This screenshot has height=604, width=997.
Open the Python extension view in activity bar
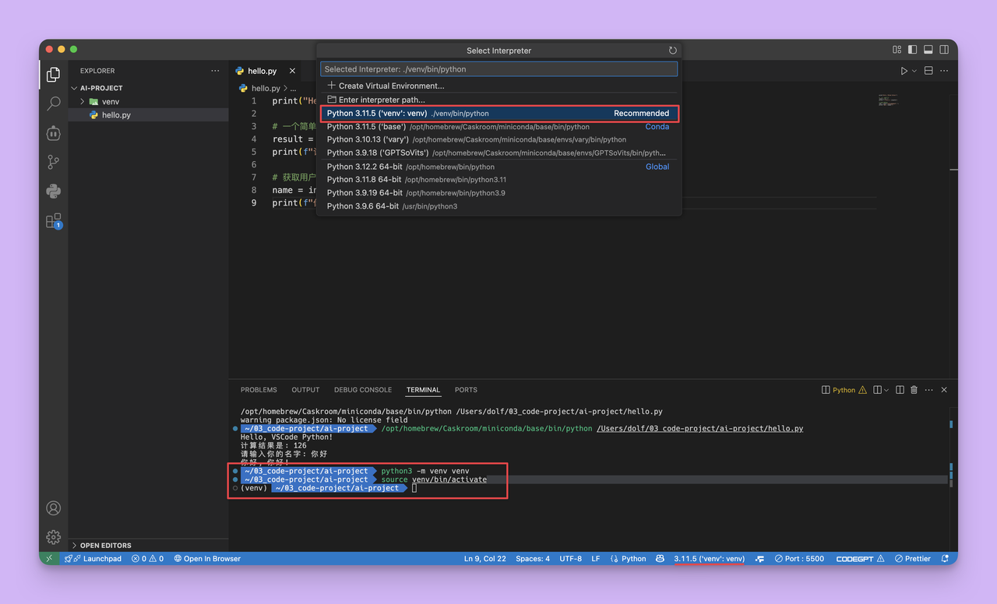point(53,191)
